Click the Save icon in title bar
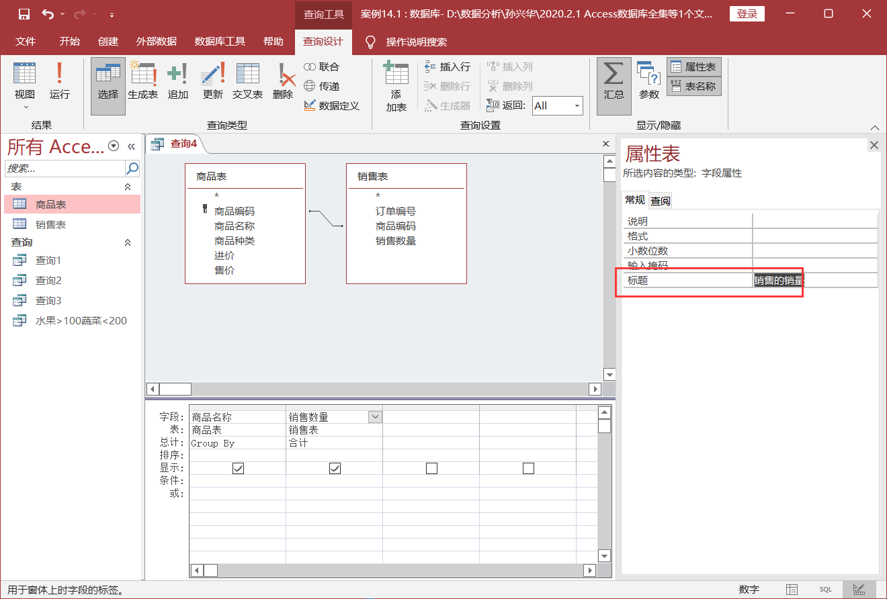The image size is (887, 599). (24, 13)
